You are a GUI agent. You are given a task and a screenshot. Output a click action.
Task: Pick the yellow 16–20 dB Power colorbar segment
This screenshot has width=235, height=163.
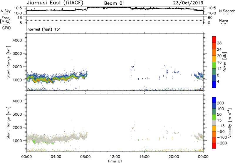pos(214,59)
